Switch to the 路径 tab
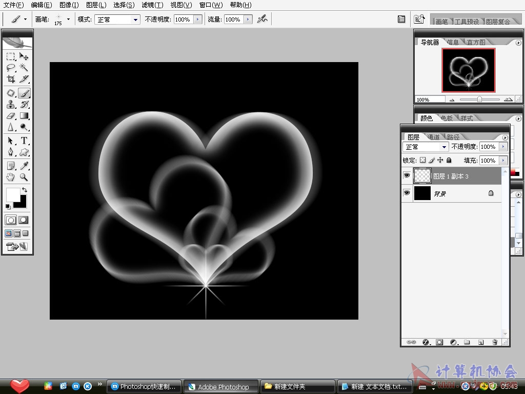This screenshot has width=525, height=394. pyautogui.click(x=453, y=137)
